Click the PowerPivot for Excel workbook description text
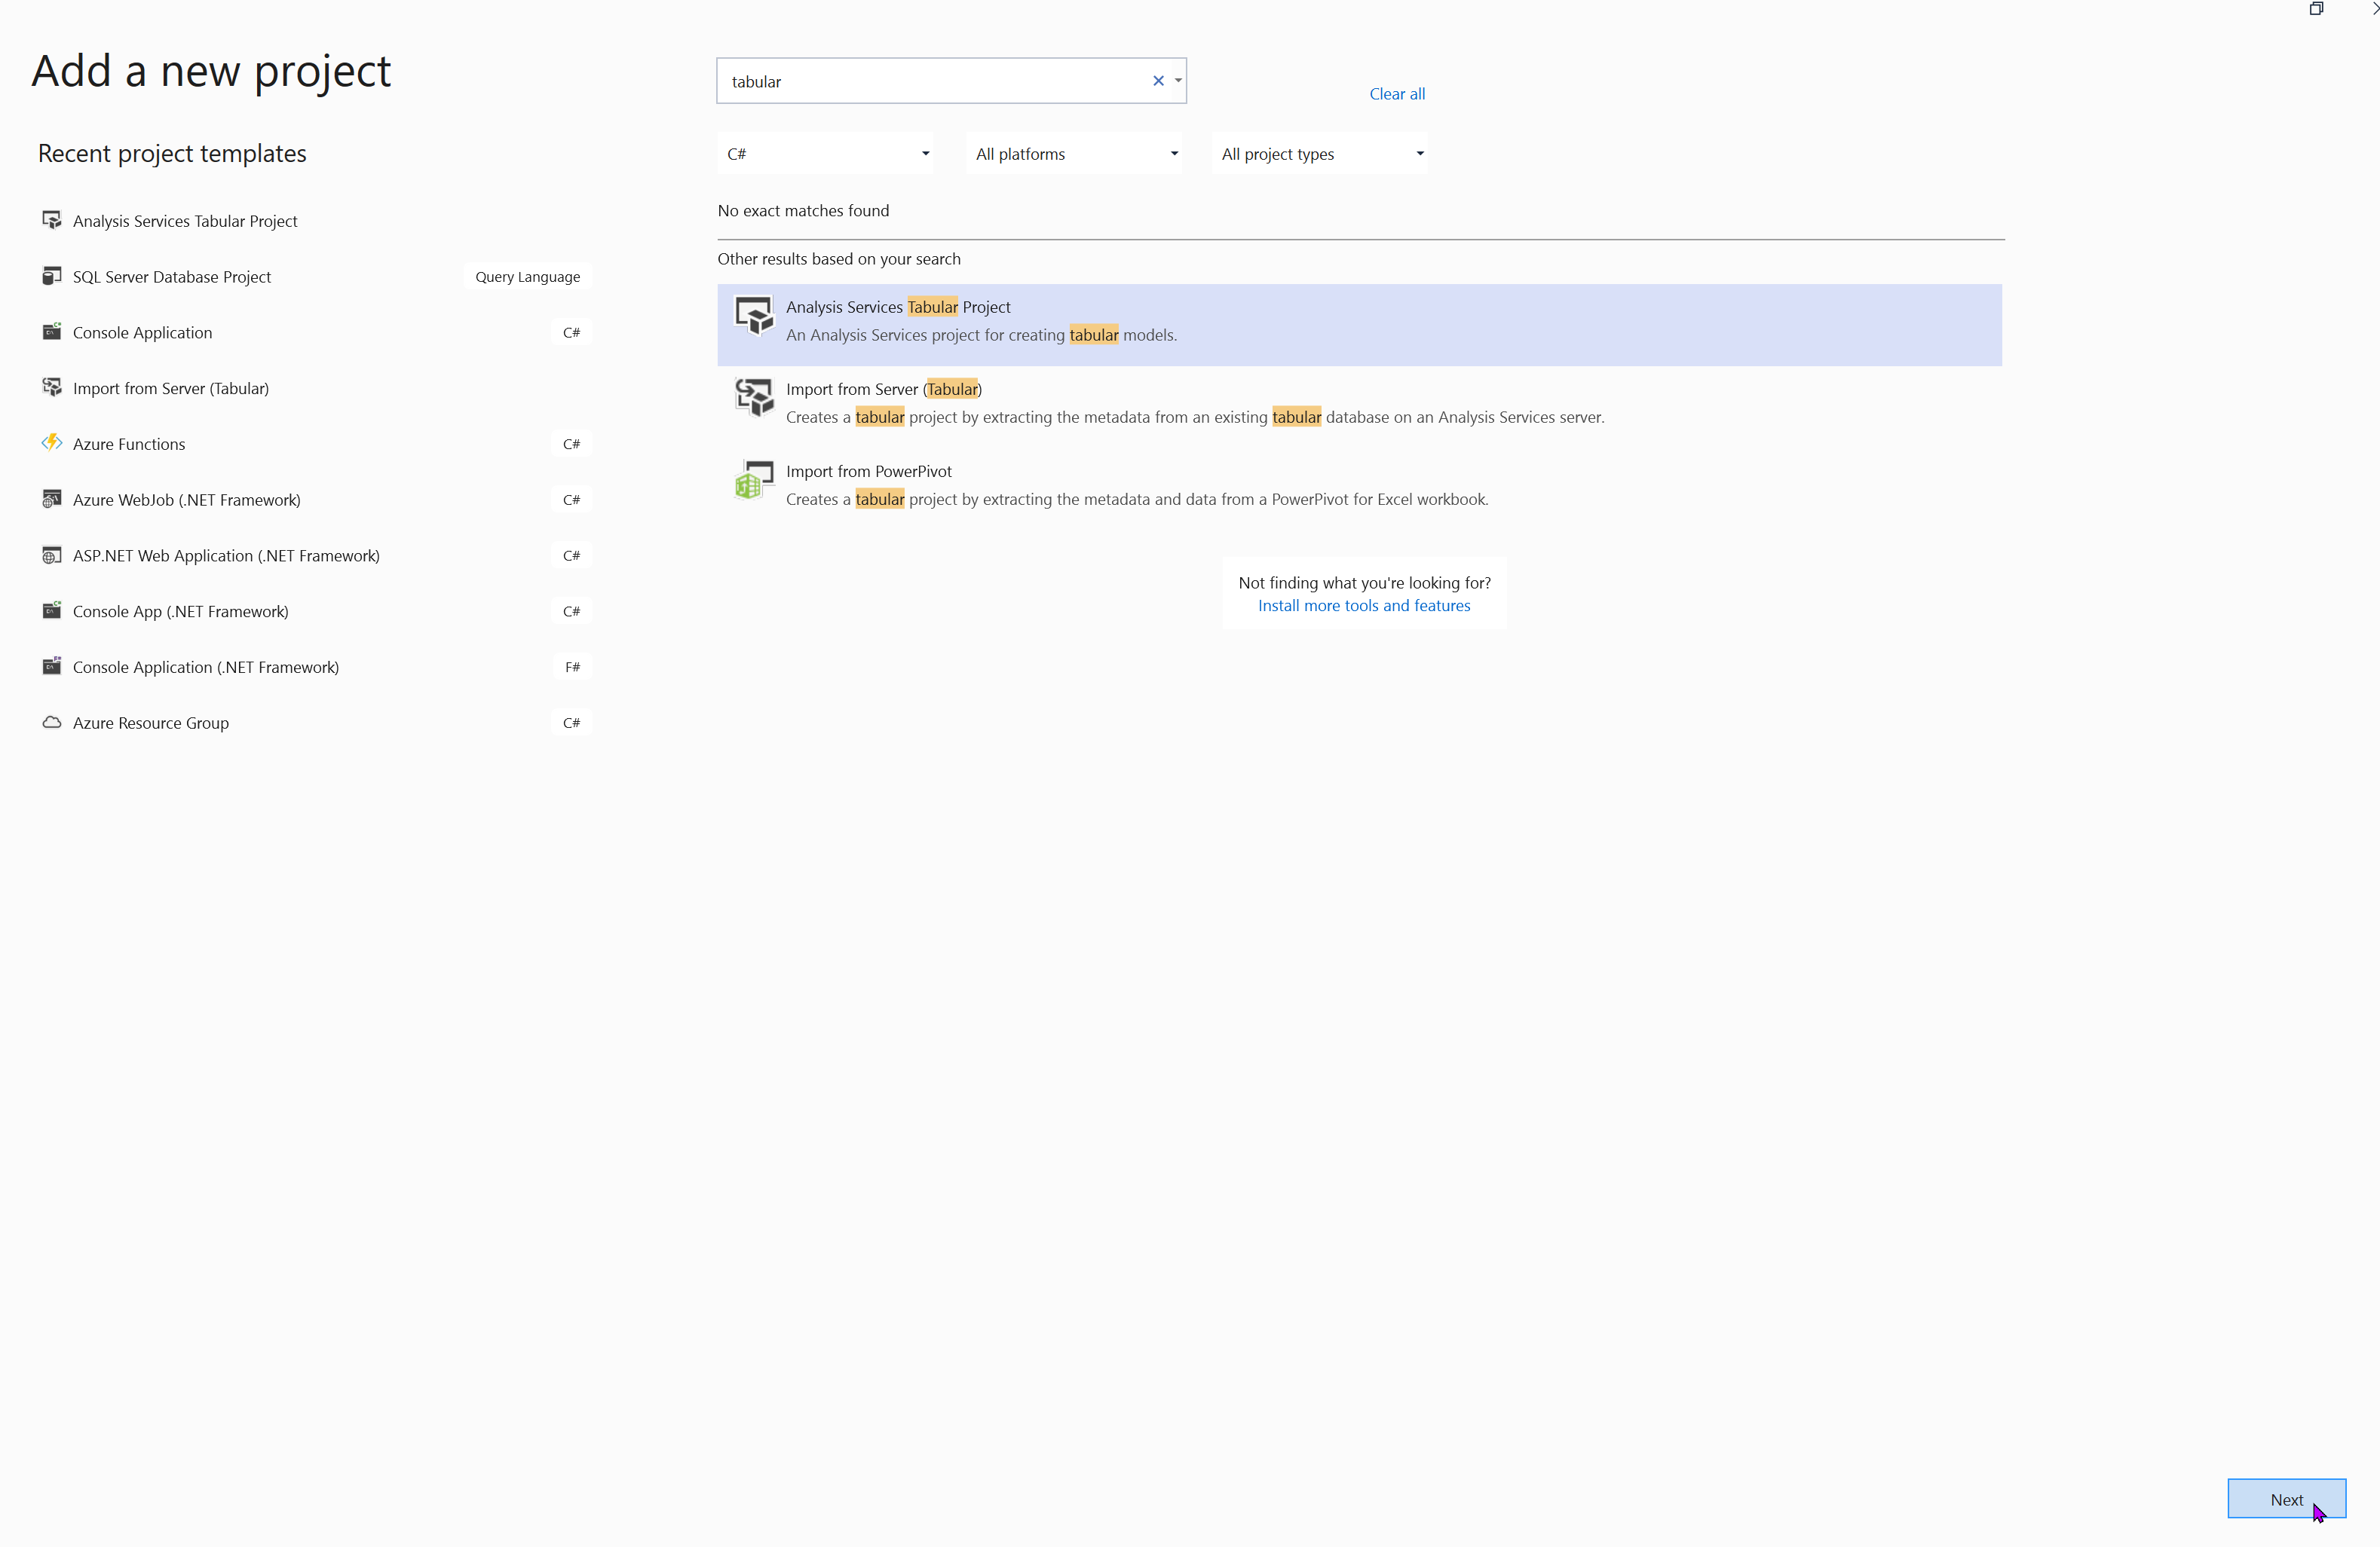This screenshot has height=1547, width=2380. click(x=1137, y=500)
